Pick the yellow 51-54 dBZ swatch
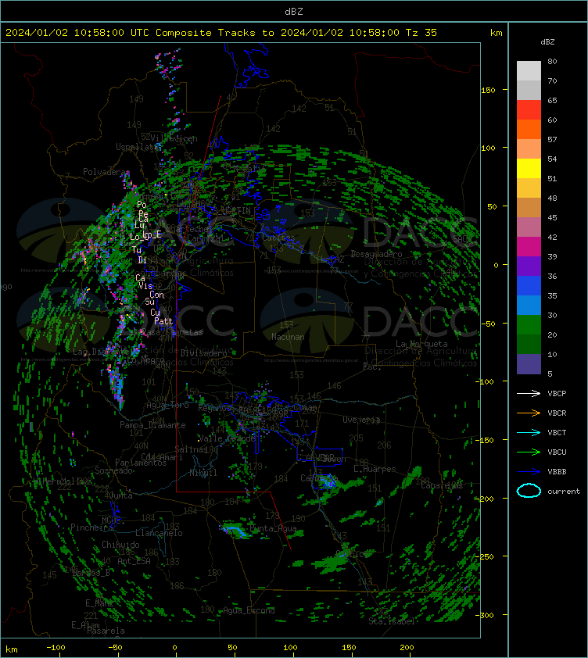The width and height of the screenshot is (588, 658). point(529,168)
